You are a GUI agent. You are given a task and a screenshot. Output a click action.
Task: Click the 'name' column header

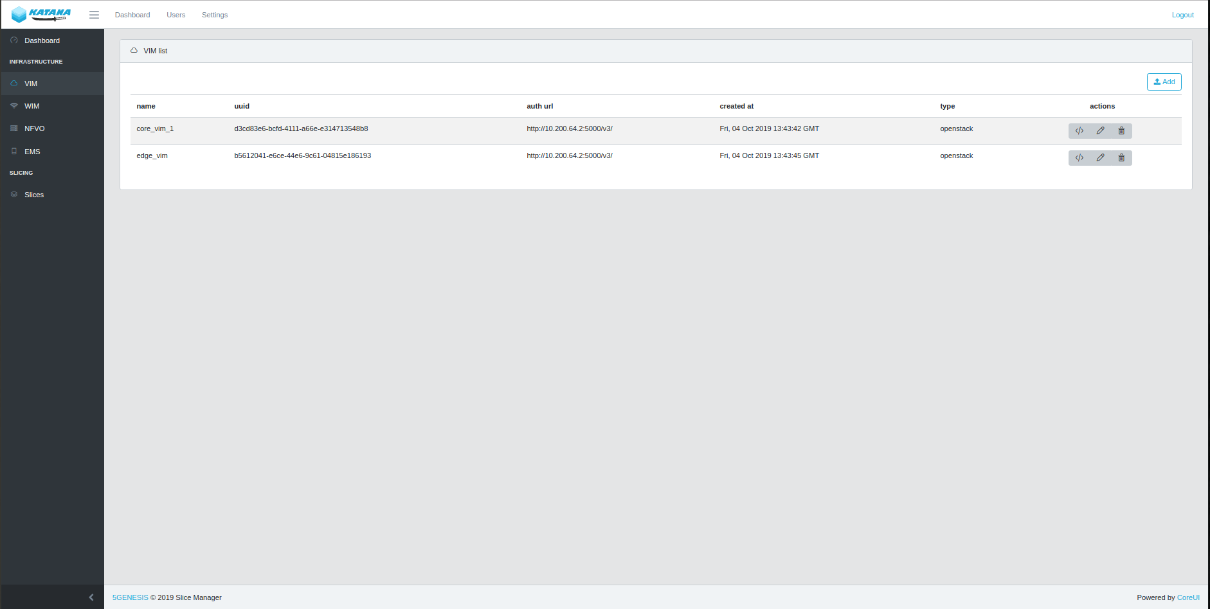[146, 106]
